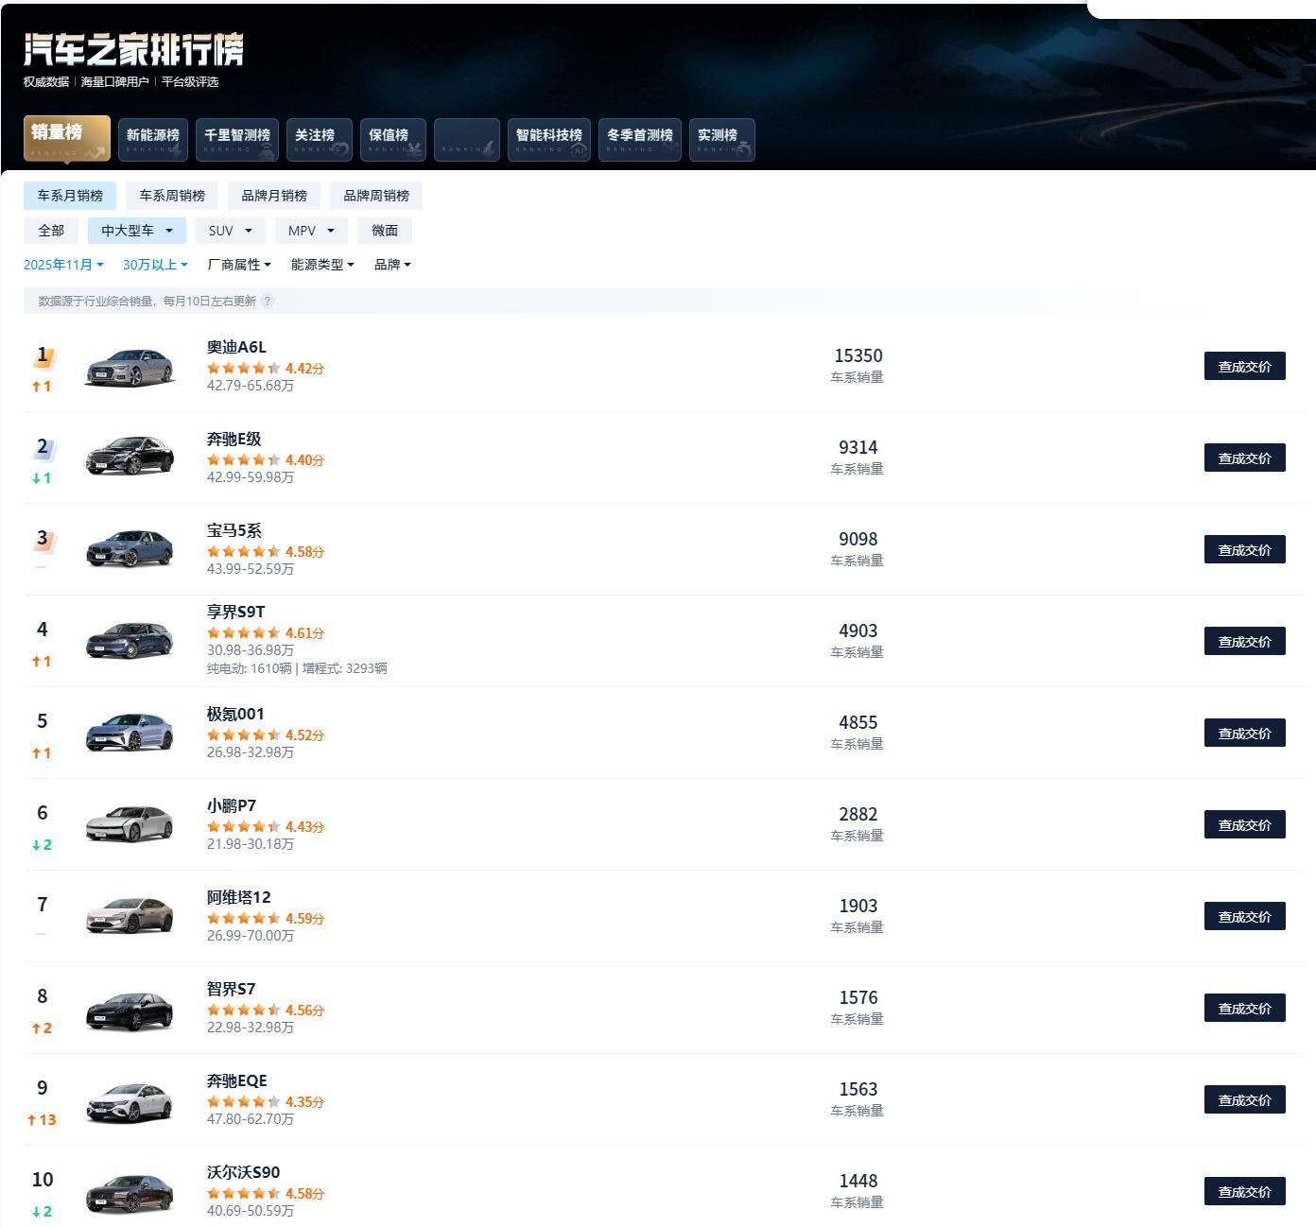Screen dimensions: 1316x1227
Task: Expand the 30万以上 price filter
Action: tap(154, 265)
